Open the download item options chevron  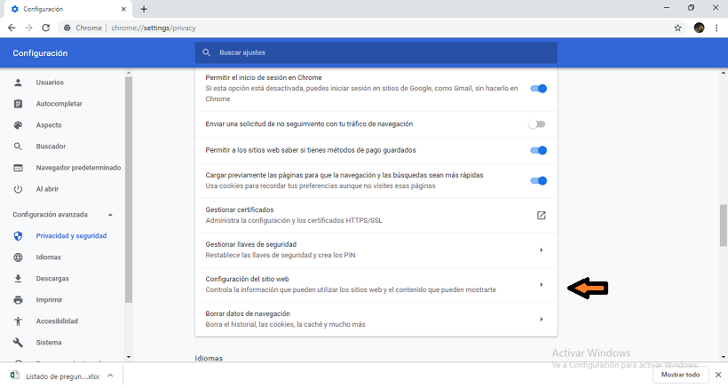[110, 376]
